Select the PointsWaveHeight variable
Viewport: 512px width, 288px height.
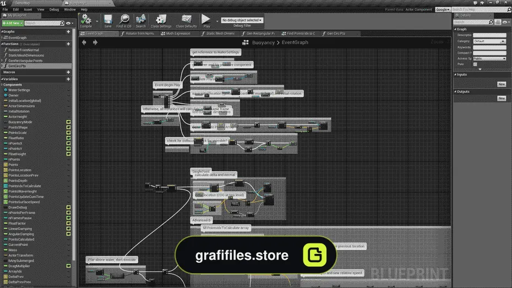coord(22,191)
